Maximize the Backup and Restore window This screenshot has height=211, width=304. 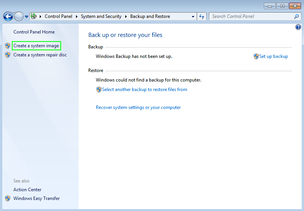click(x=282, y=6)
